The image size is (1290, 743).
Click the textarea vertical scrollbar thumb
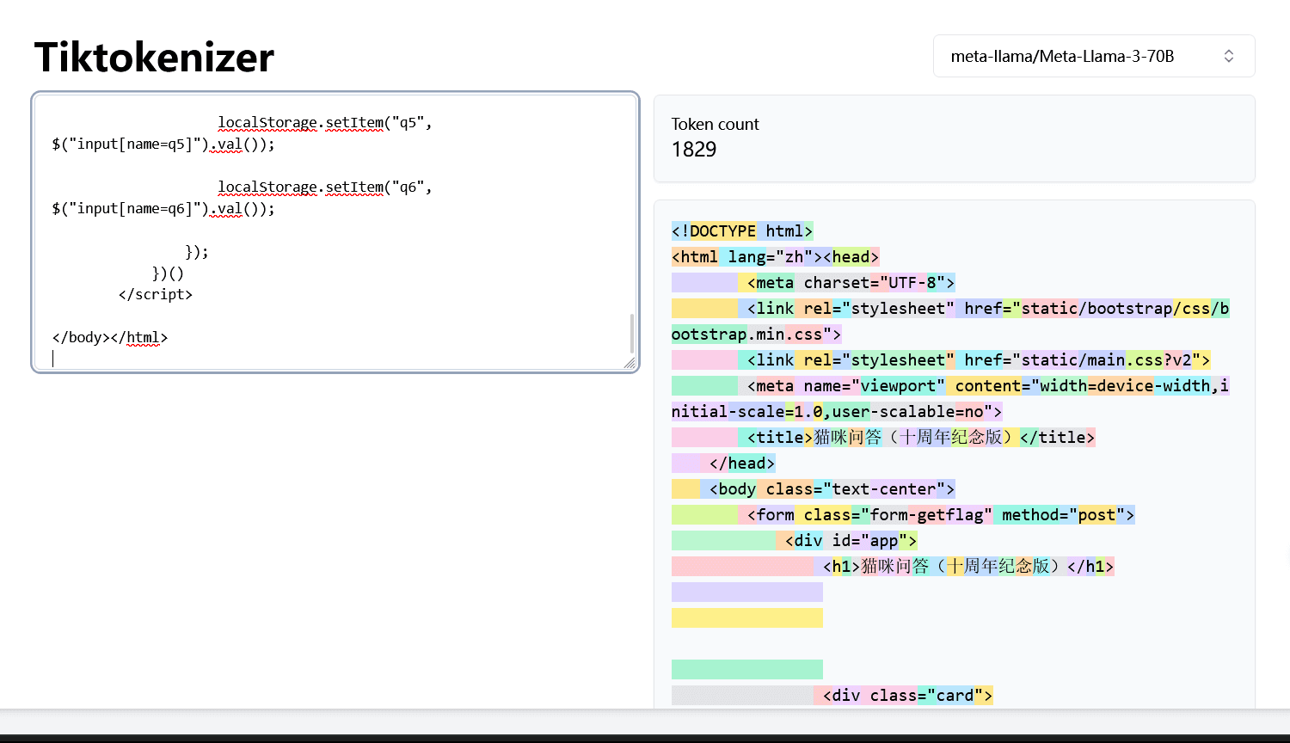point(632,334)
